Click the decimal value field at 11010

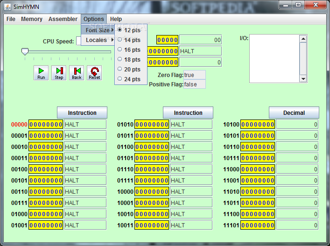[297, 191]
